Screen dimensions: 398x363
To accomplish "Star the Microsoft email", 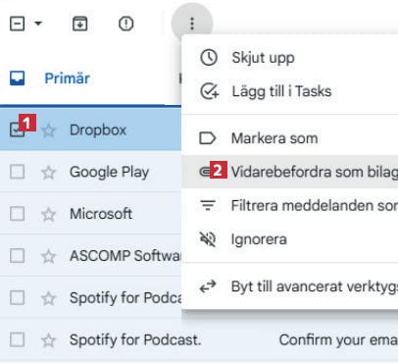I will (x=49, y=214).
